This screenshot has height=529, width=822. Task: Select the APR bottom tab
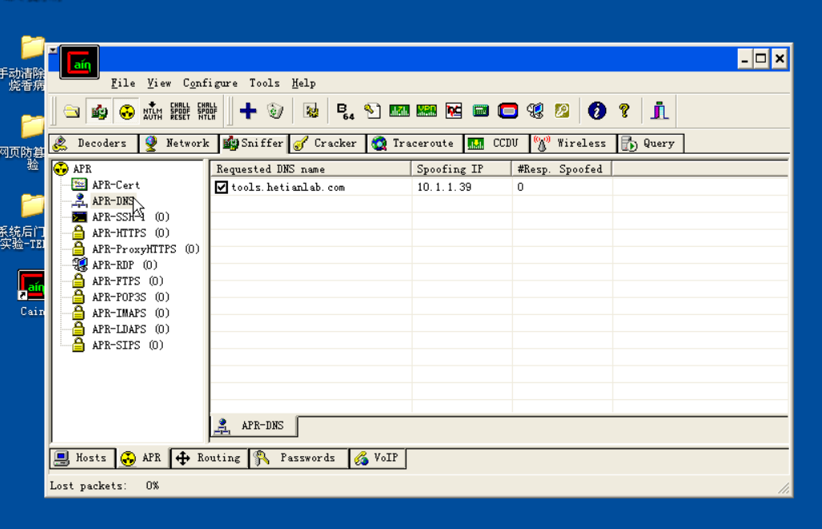pyautogui.click(x=143, y=458)
